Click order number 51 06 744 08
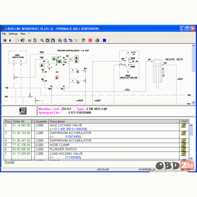This screenshot has height=197, width=197. (21, 133)
